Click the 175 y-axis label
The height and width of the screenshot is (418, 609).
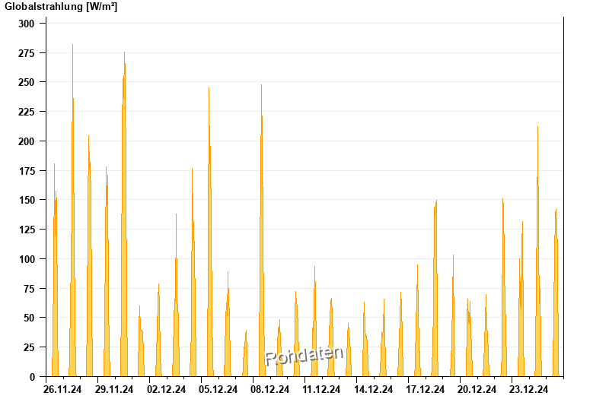[27, 170]
